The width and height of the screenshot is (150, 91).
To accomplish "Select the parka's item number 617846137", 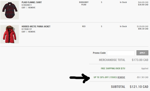I will (26, 29).
